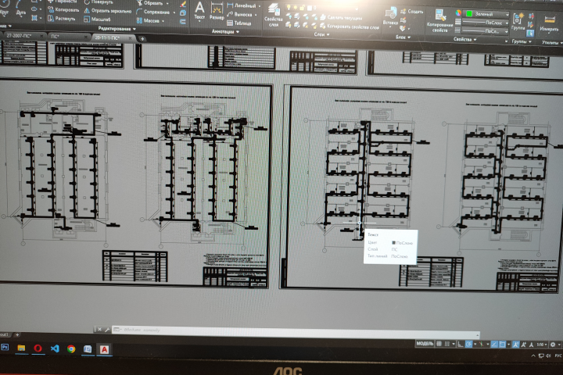Open Свойства слоя (Layer Properties)

pos(273,15)
